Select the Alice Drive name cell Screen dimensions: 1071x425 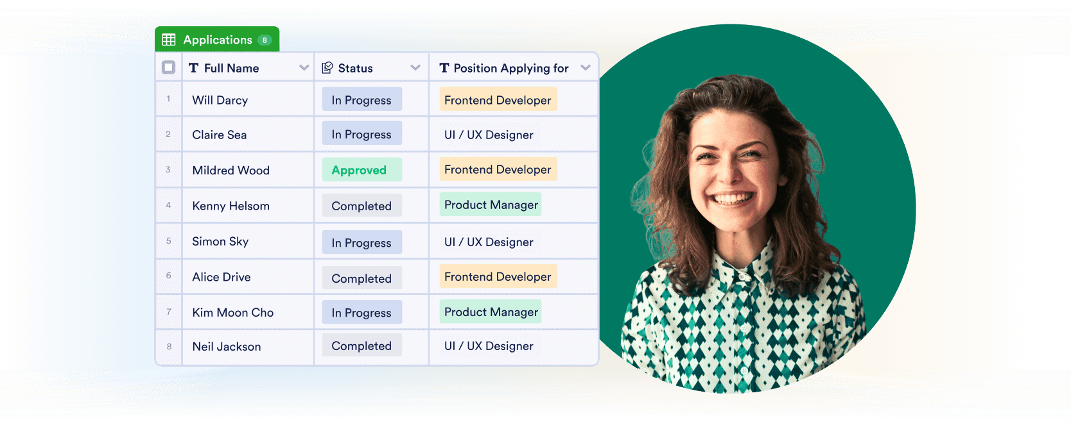[248, 277]
